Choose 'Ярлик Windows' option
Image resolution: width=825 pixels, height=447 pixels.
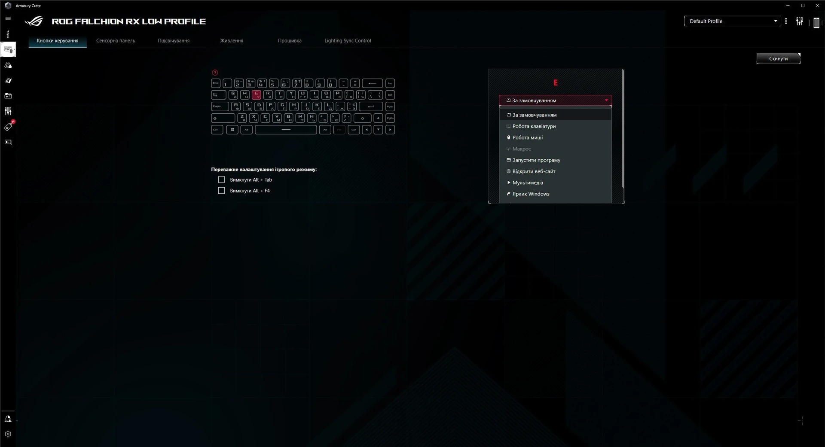point(555,194)
